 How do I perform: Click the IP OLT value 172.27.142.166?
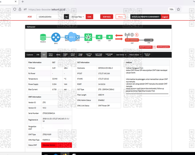pos(104,74)
